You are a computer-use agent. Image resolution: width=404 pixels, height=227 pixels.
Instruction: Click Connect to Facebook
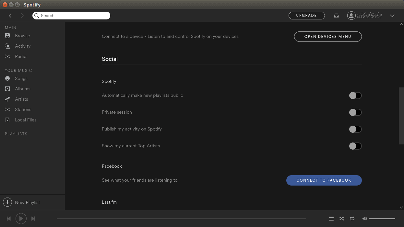(324, 180)
